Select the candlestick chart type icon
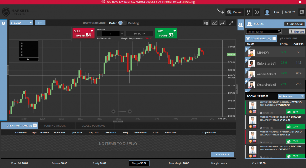 pyautogui.click(x=206, y=23)
